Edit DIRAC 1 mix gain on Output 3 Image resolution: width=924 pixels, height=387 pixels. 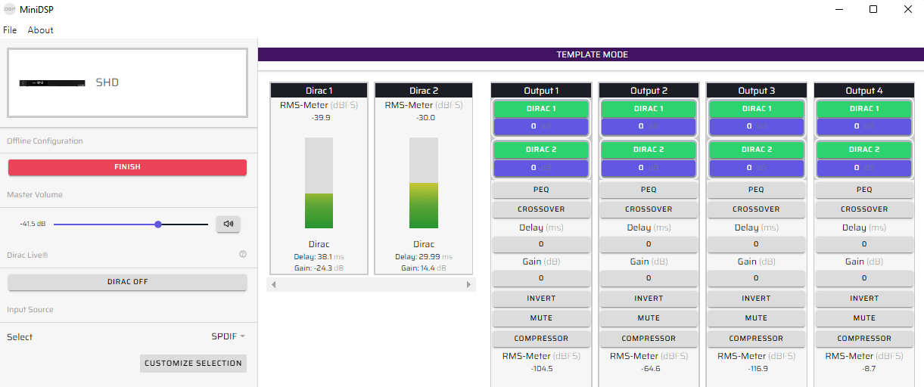coord(756,126)
